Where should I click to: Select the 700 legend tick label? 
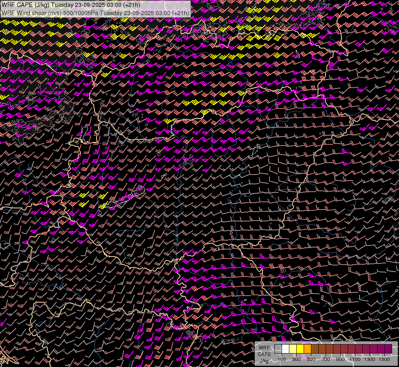click(x=326, y=359)
